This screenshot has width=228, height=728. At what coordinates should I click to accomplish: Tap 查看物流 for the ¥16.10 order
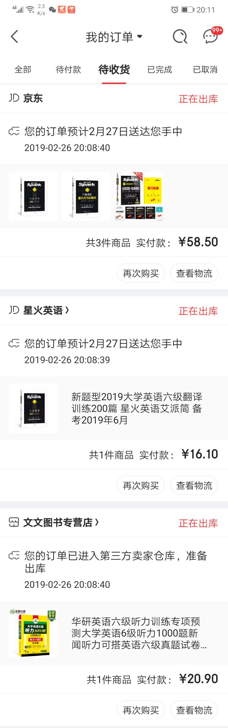[x=194, y=485]
